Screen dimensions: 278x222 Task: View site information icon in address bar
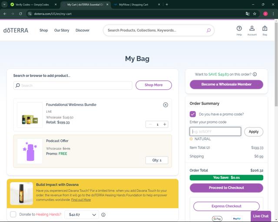tap(30, 14)
